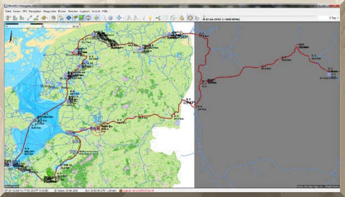Click the map scale bar at top-left
Screen dimensions: 345x197
[x=24, y=24]
